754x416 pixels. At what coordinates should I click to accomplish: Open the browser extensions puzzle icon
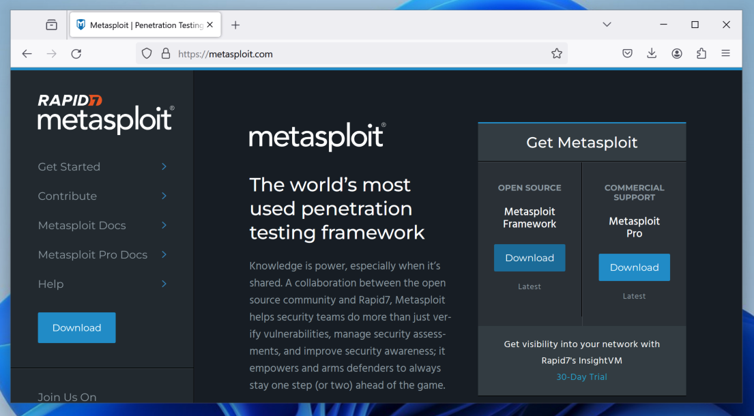tap(701, 53)
